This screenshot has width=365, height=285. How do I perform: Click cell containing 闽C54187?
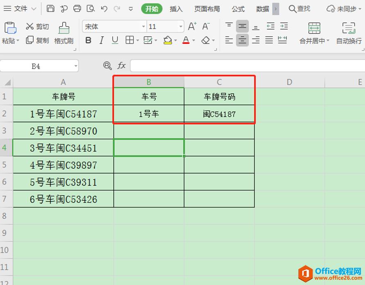pyautogui.click(x=219, y=114)
